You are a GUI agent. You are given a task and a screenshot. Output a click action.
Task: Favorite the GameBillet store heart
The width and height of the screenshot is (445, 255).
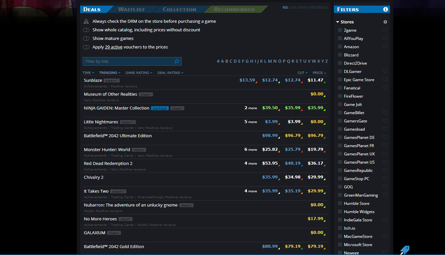pos(384,112)
